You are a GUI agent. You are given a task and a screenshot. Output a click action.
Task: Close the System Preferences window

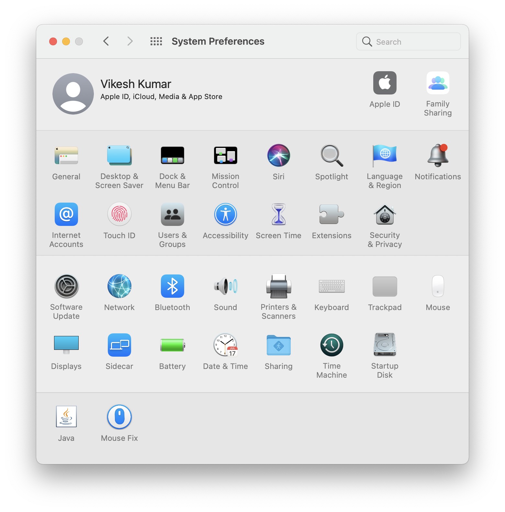tap(53, 41)
